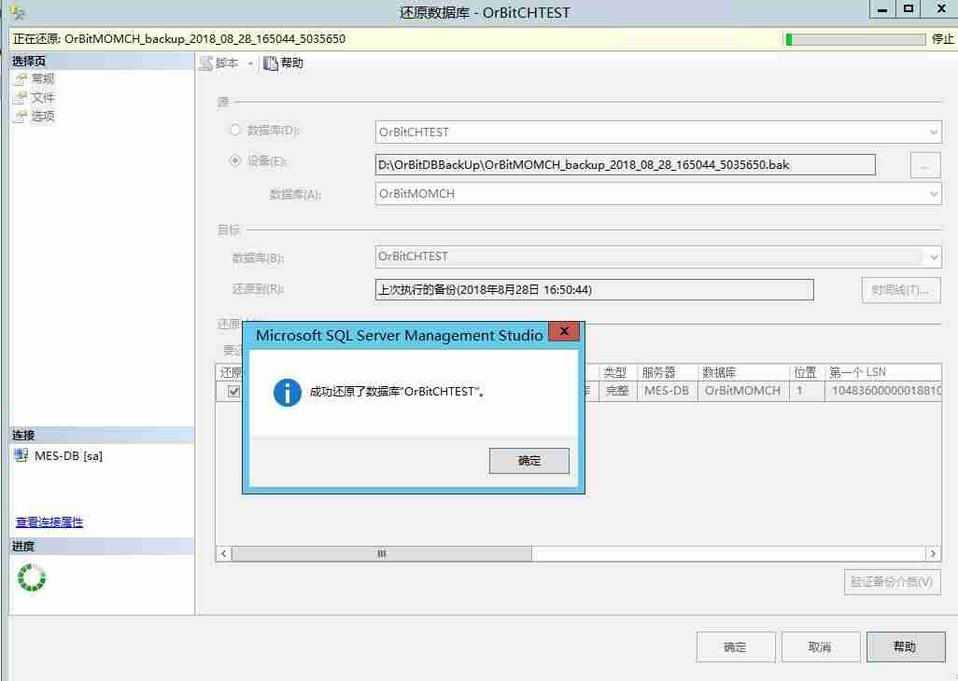Click the Stop link next to the progress bar
This screenshot has height=681, width=958.
point(942,39)
